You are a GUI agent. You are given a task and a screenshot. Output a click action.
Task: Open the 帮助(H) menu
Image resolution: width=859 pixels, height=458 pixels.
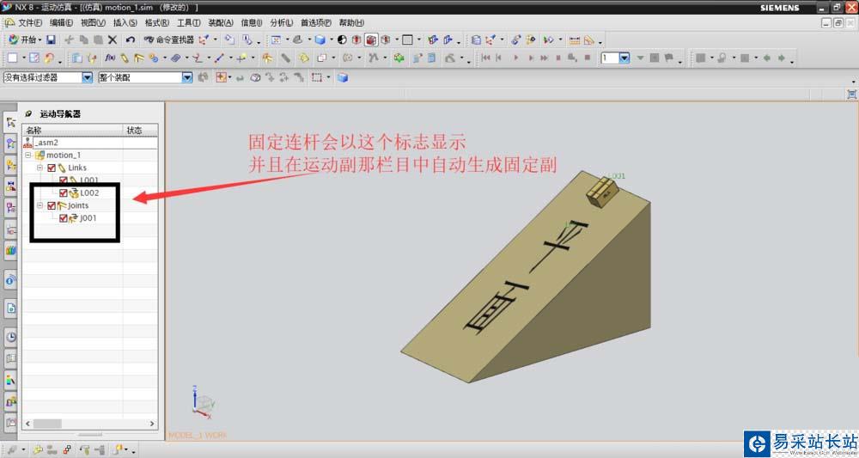[x=351, y=22]
